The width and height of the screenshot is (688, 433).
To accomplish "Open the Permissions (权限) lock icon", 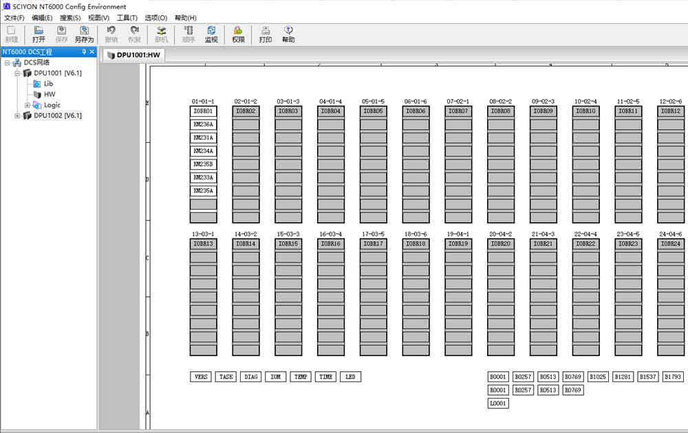I will click(x=238, y=34).
